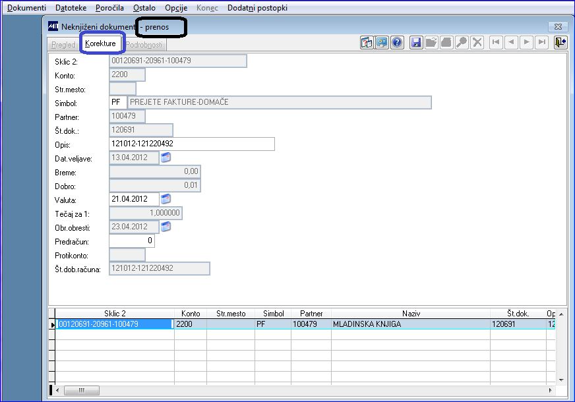
Task: Click the Št.dok. column header in grid
Action: pyautogui.click(x=518, y=313)
